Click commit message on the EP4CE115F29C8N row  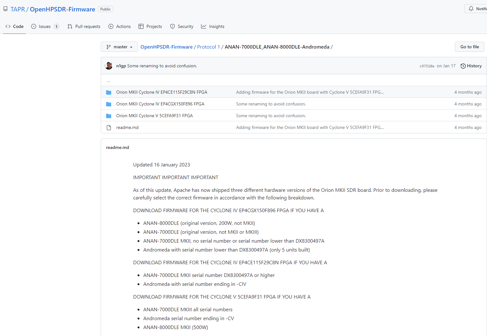click(x=310, y=92)
